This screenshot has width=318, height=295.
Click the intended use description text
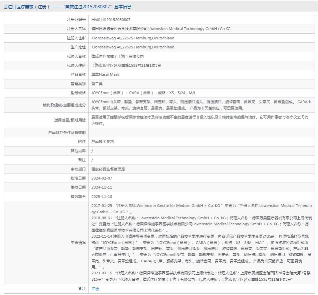(x=200, y=120)
